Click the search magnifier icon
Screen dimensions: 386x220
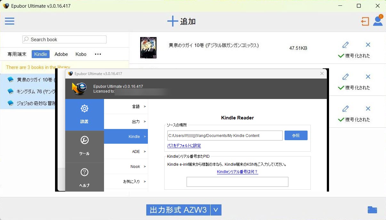(x=26, y=39)
